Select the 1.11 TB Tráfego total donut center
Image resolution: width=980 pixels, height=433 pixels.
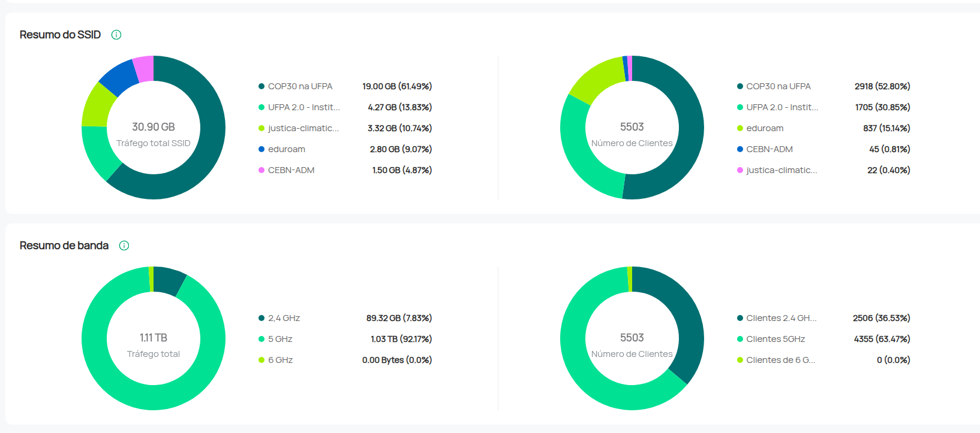coord(154,338)
